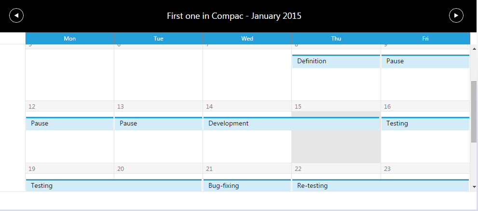
Task: Click the calendar title January 2015
Action: coord(234,16)
